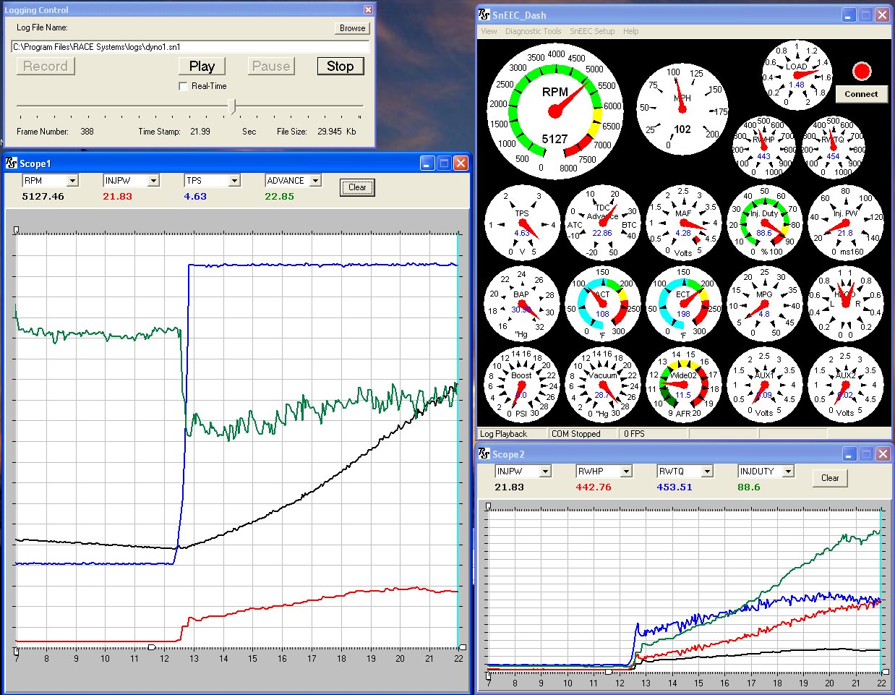
Task: Open the SnEEC Setup menu
Action: tap(592, 31)
